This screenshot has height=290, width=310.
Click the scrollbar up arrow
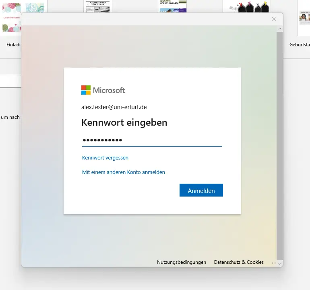coord(280,29)
